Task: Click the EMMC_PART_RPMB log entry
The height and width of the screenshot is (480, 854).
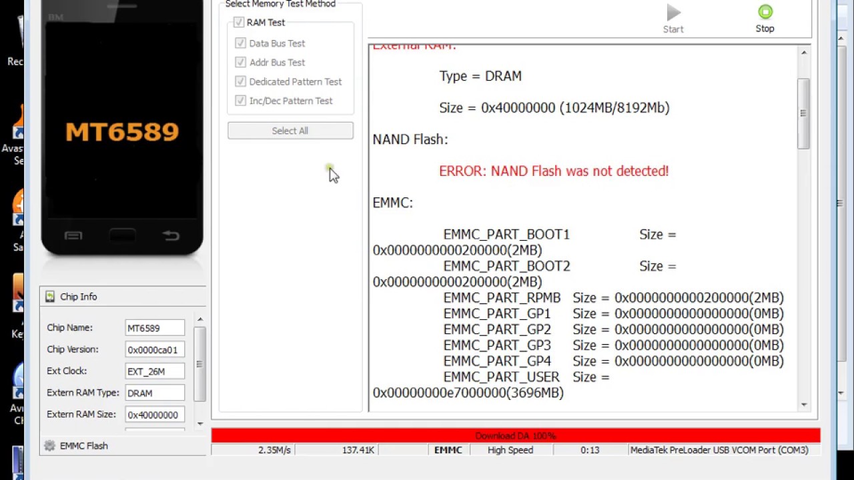Action: (614, 298)
